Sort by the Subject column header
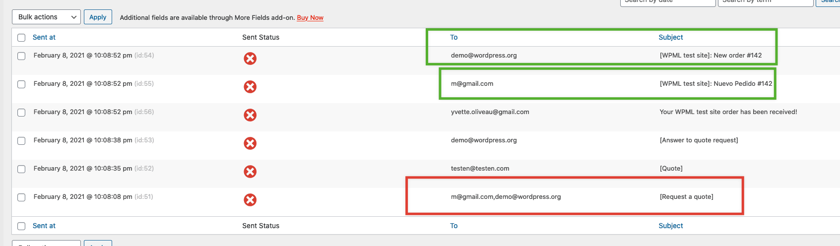Viewport: 840px width, 246px height. point(670,37)
